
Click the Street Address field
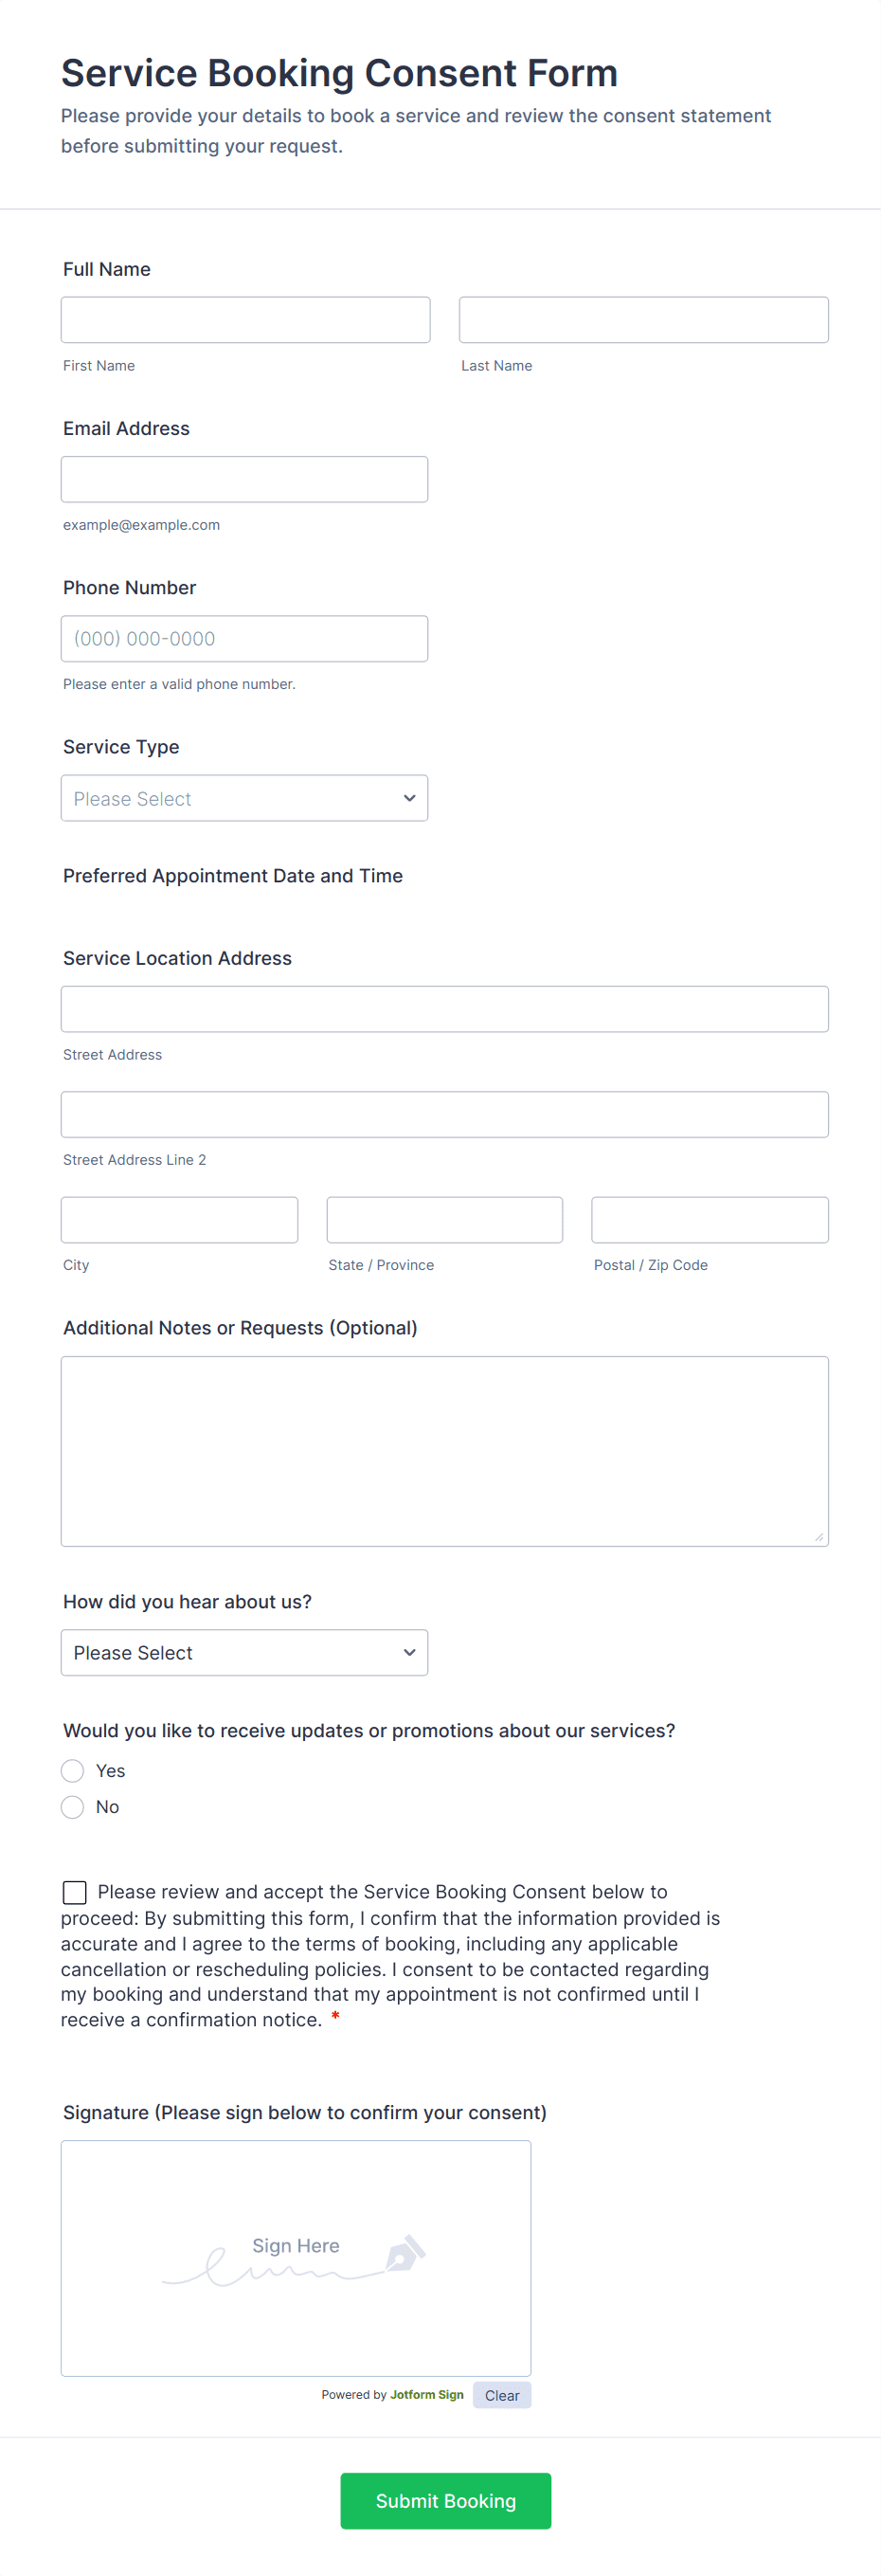click(x=444, y=1009)
